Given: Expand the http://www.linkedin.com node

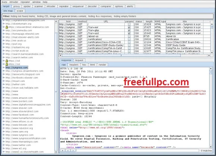Looking at the screenshot, I should 4,125.
